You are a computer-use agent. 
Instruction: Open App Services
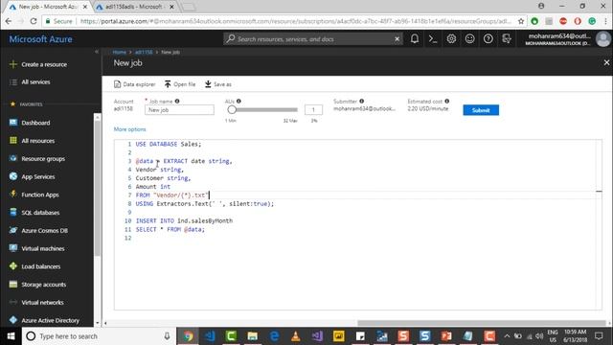point(32,176)
